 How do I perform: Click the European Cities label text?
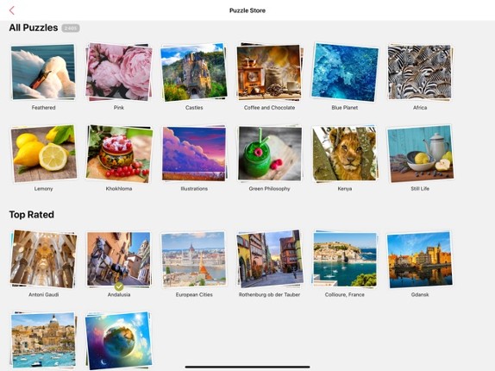(194, 294)
